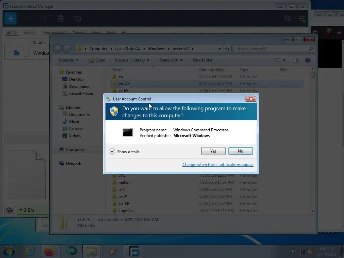Select the en-US folder row
344x258 pixels.
point(207,84)
